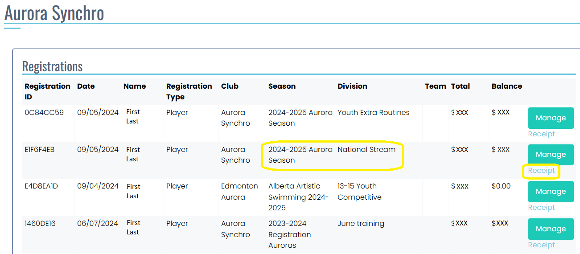Click the $0.00 balance value
Image resolution: width=580 pixels, height=254 pixels.
pyautogui.click(x=501, y=186)
